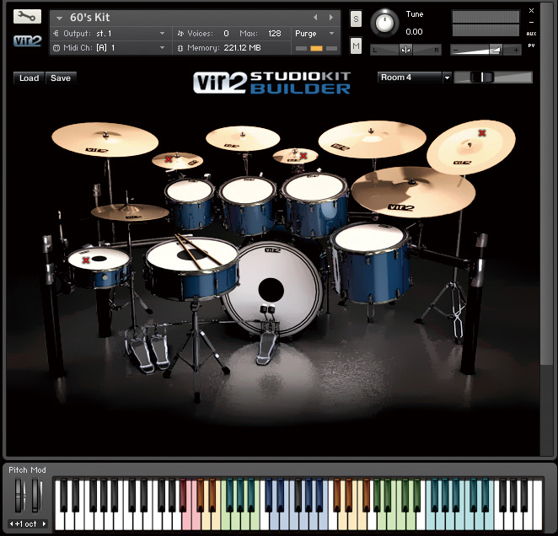This screenshot has width=558, height=536.
Task: Click a pink-colored keyboard key
Action: [x=186, y=520]
